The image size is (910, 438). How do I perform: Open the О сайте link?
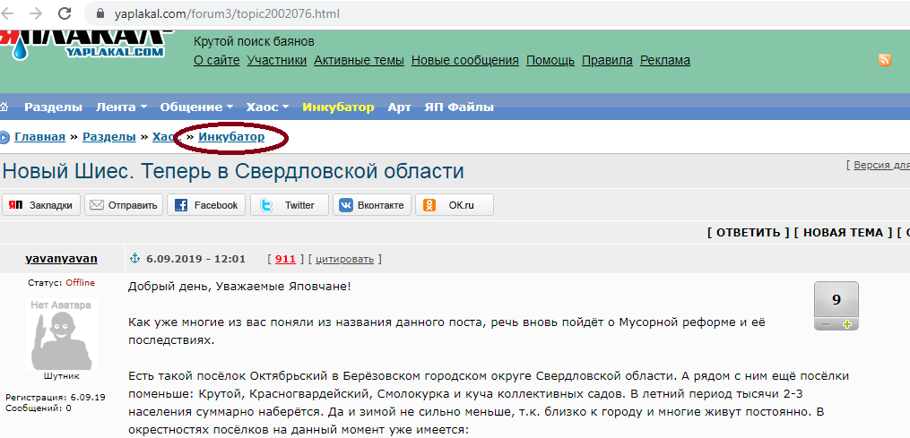(x=216, y=60)
